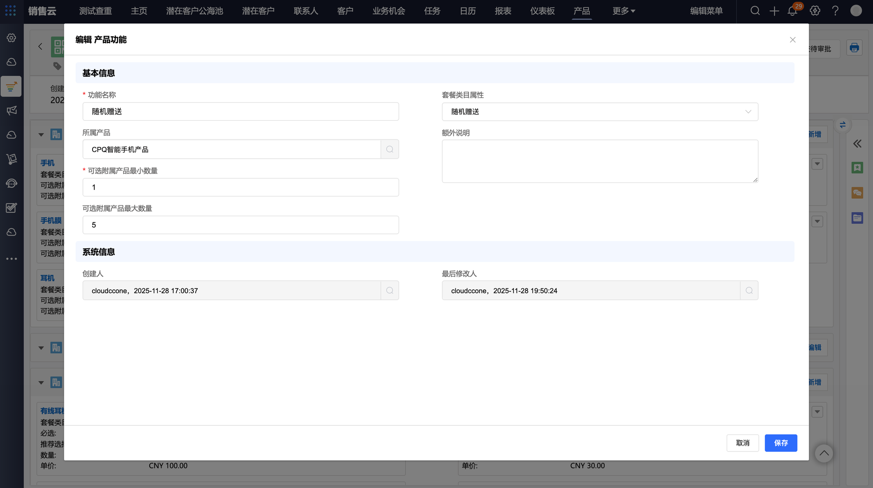Click the 取消 button
Screen dimensions: 873x488
tap(742, 443)
